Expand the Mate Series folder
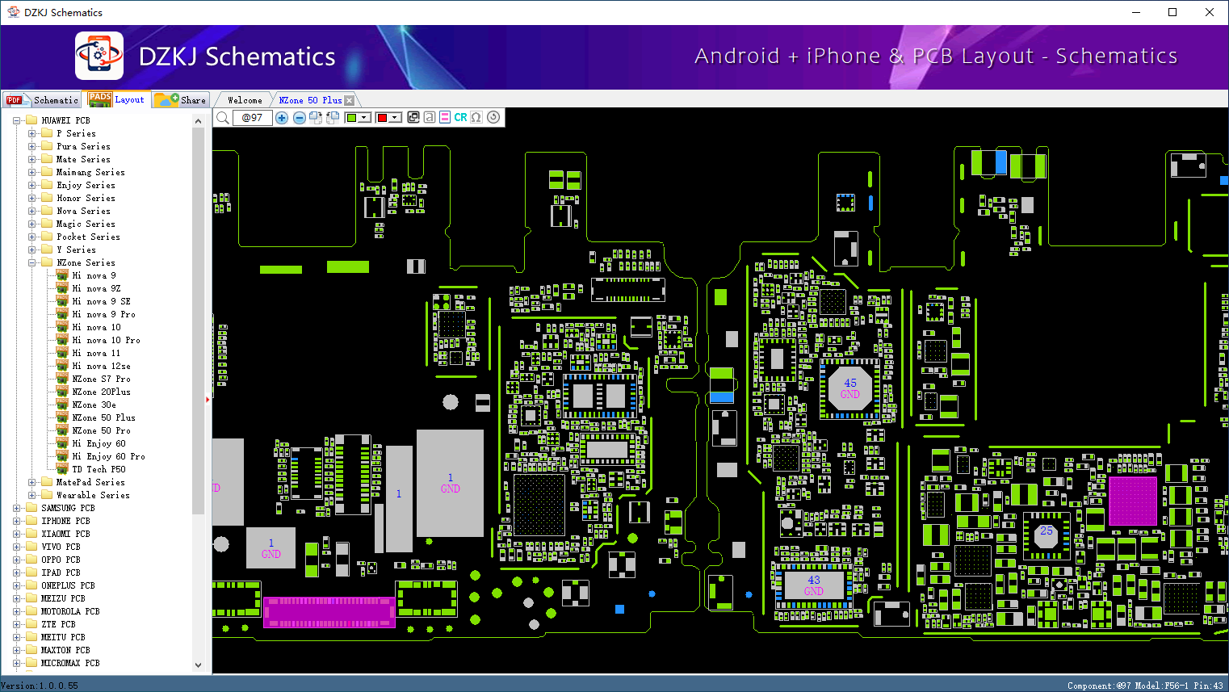This screenshot has height=692, width=1229. point(32,159)
